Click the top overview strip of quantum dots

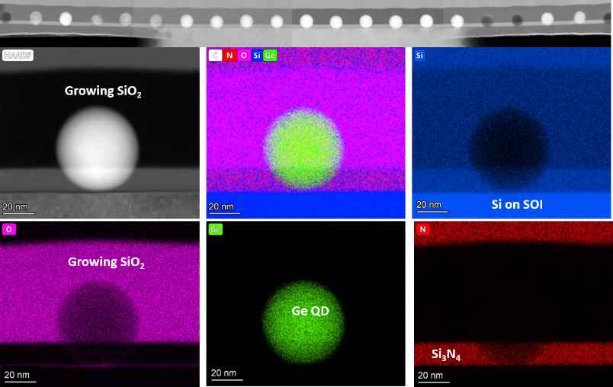tap(306, 22)
